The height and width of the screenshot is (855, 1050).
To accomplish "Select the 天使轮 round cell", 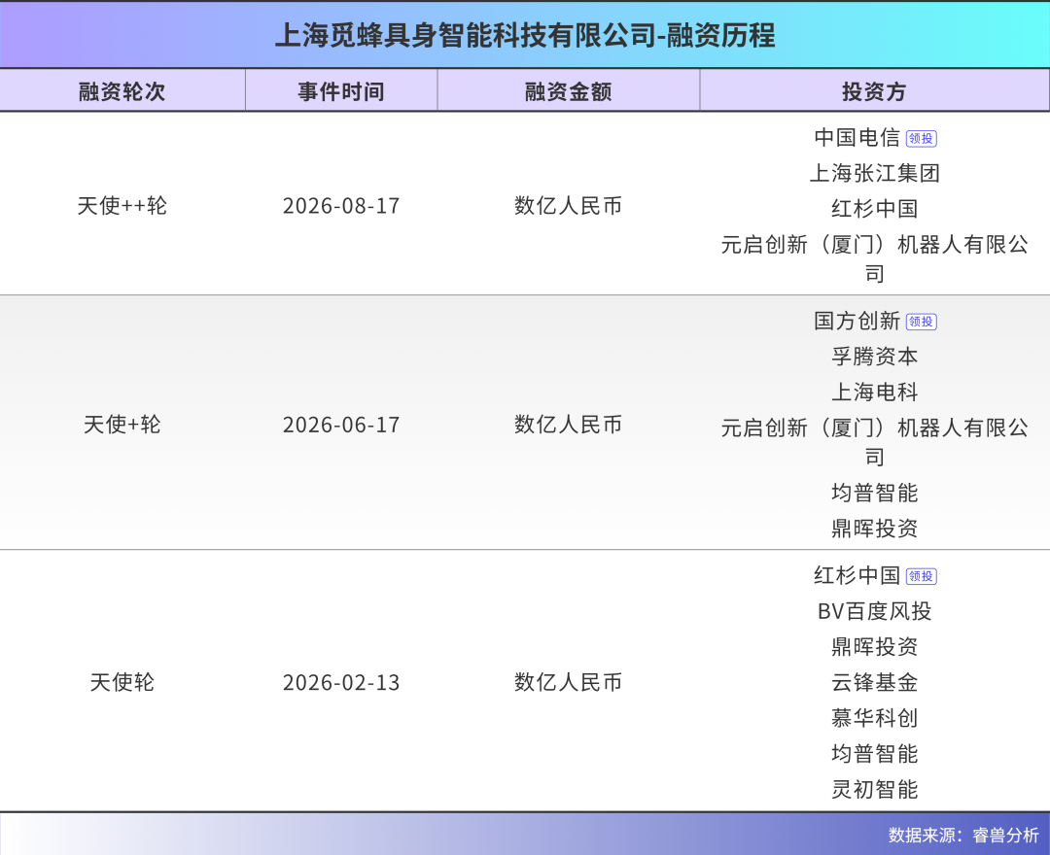I will [x=122, y=682].
